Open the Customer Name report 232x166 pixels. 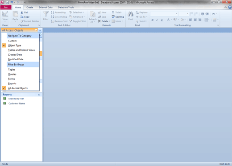tap(17, 104)
